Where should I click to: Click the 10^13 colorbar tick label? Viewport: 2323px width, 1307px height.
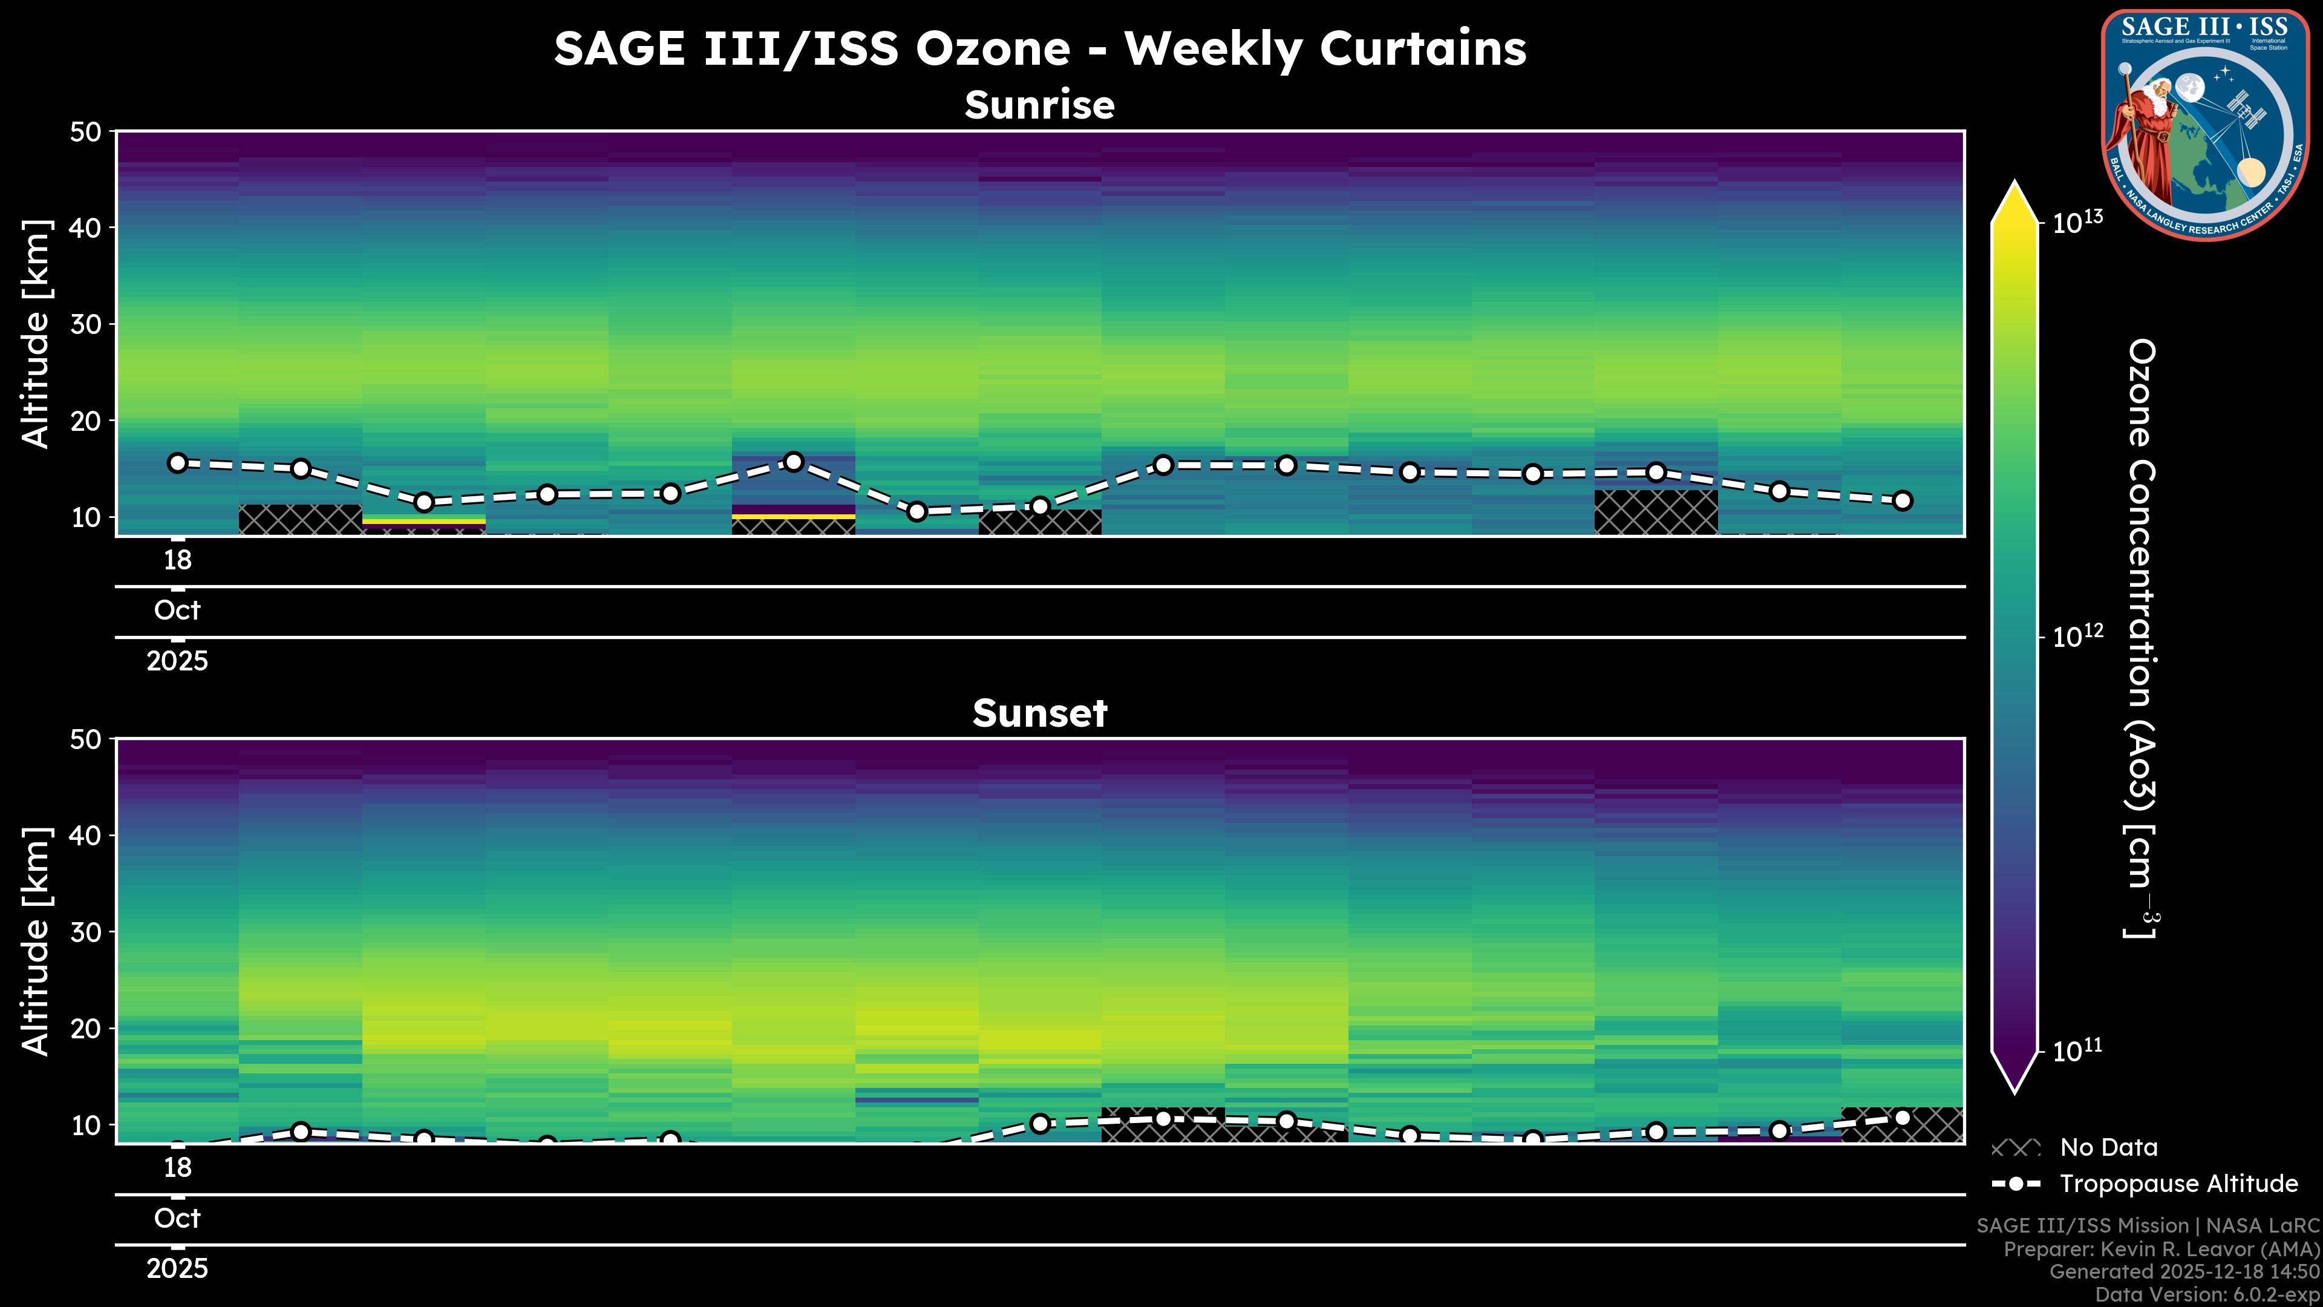click(2078, 222)
